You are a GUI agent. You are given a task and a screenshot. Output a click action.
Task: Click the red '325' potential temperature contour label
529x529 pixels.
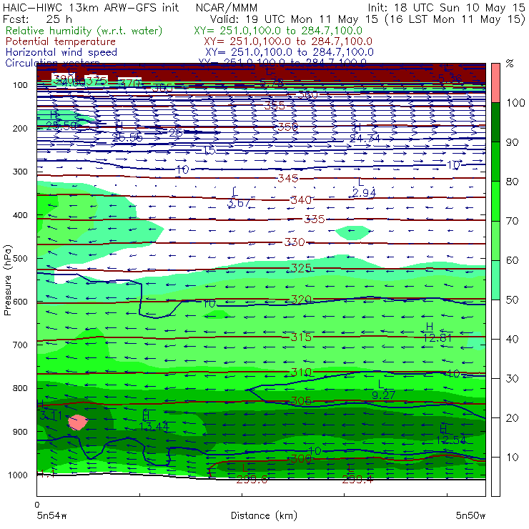click(301, 268)
